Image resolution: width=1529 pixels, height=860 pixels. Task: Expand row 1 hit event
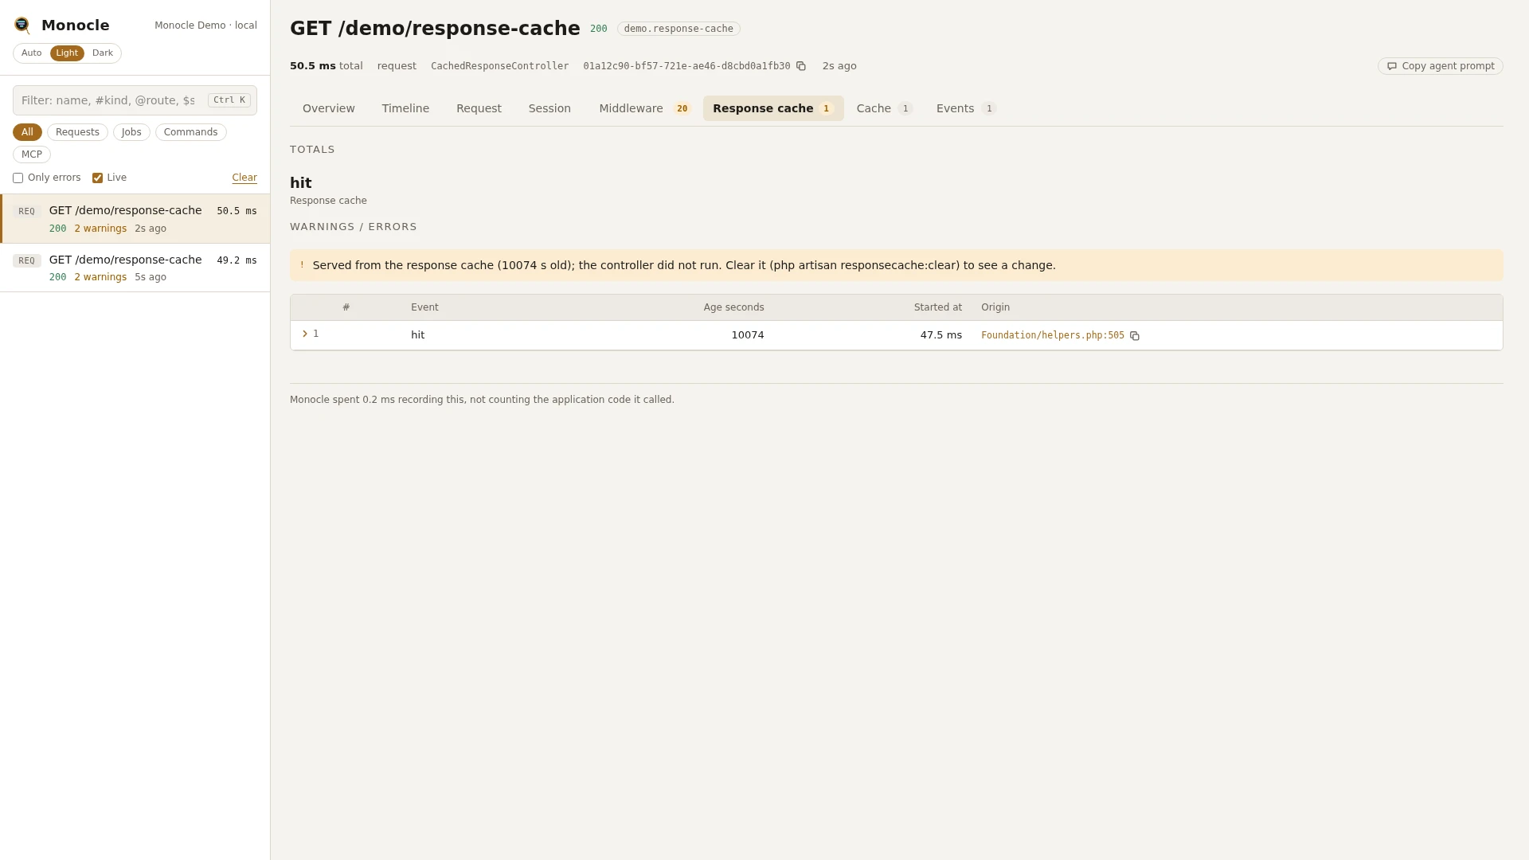305,334
